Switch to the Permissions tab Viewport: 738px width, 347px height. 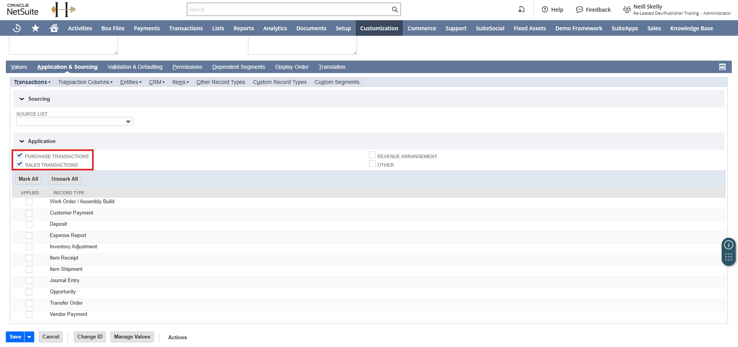pos(187,67)
